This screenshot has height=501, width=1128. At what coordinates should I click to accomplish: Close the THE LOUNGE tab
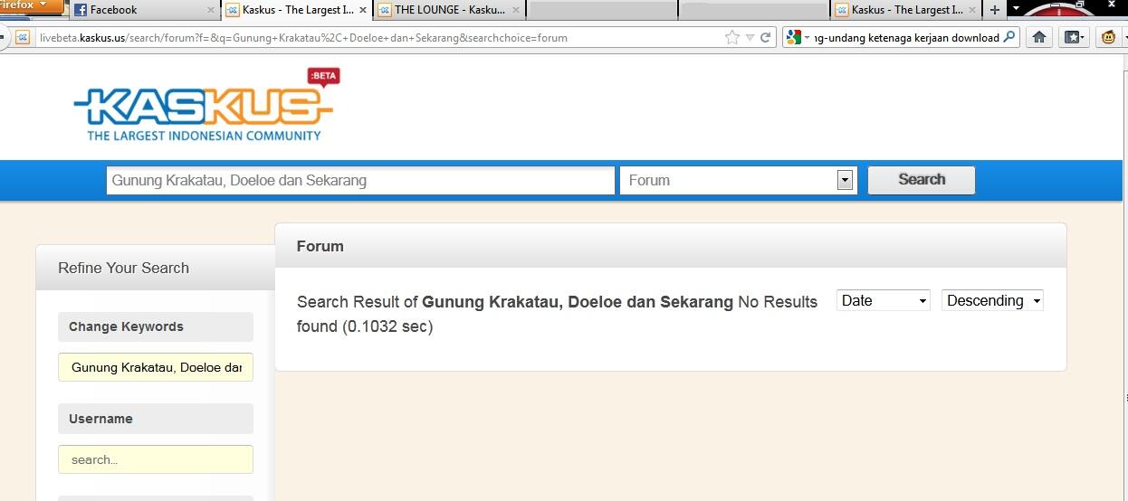pos(516,10)
